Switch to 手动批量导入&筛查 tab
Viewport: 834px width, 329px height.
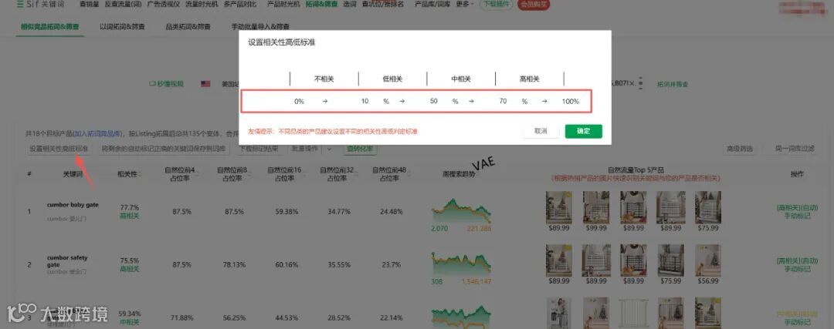point(261,26)
